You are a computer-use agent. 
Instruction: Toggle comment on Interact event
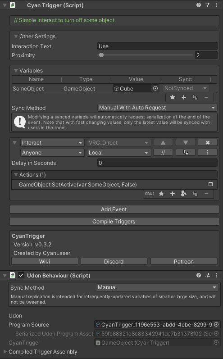tap(163, 153)
